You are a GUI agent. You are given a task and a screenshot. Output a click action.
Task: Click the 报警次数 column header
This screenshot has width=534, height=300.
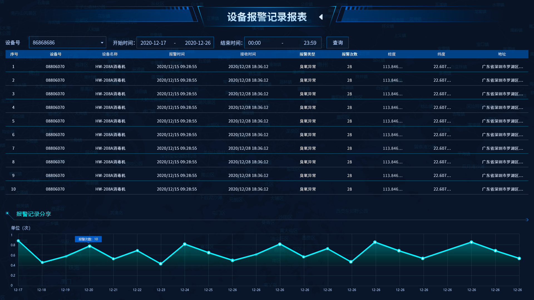click(349, 54)
